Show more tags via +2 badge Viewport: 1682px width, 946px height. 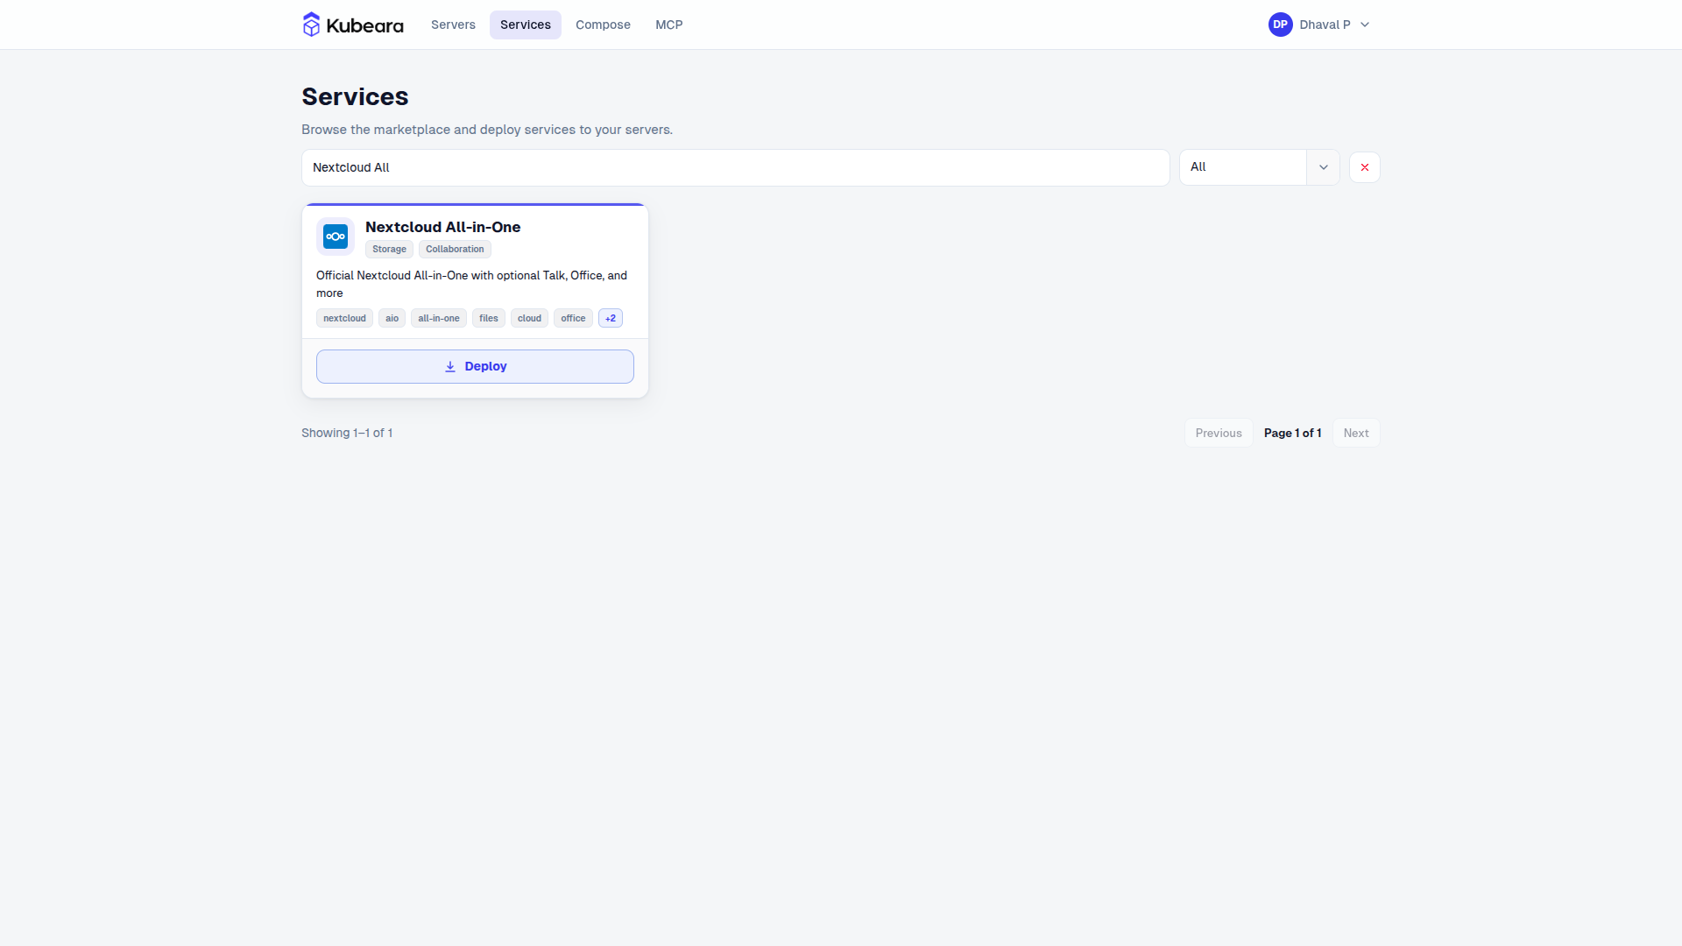[x=611, y=319]
